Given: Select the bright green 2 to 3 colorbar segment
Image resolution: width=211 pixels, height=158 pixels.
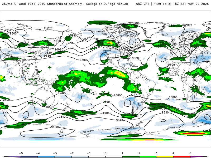Looking at the screenshot, I should tap(148, 157).
